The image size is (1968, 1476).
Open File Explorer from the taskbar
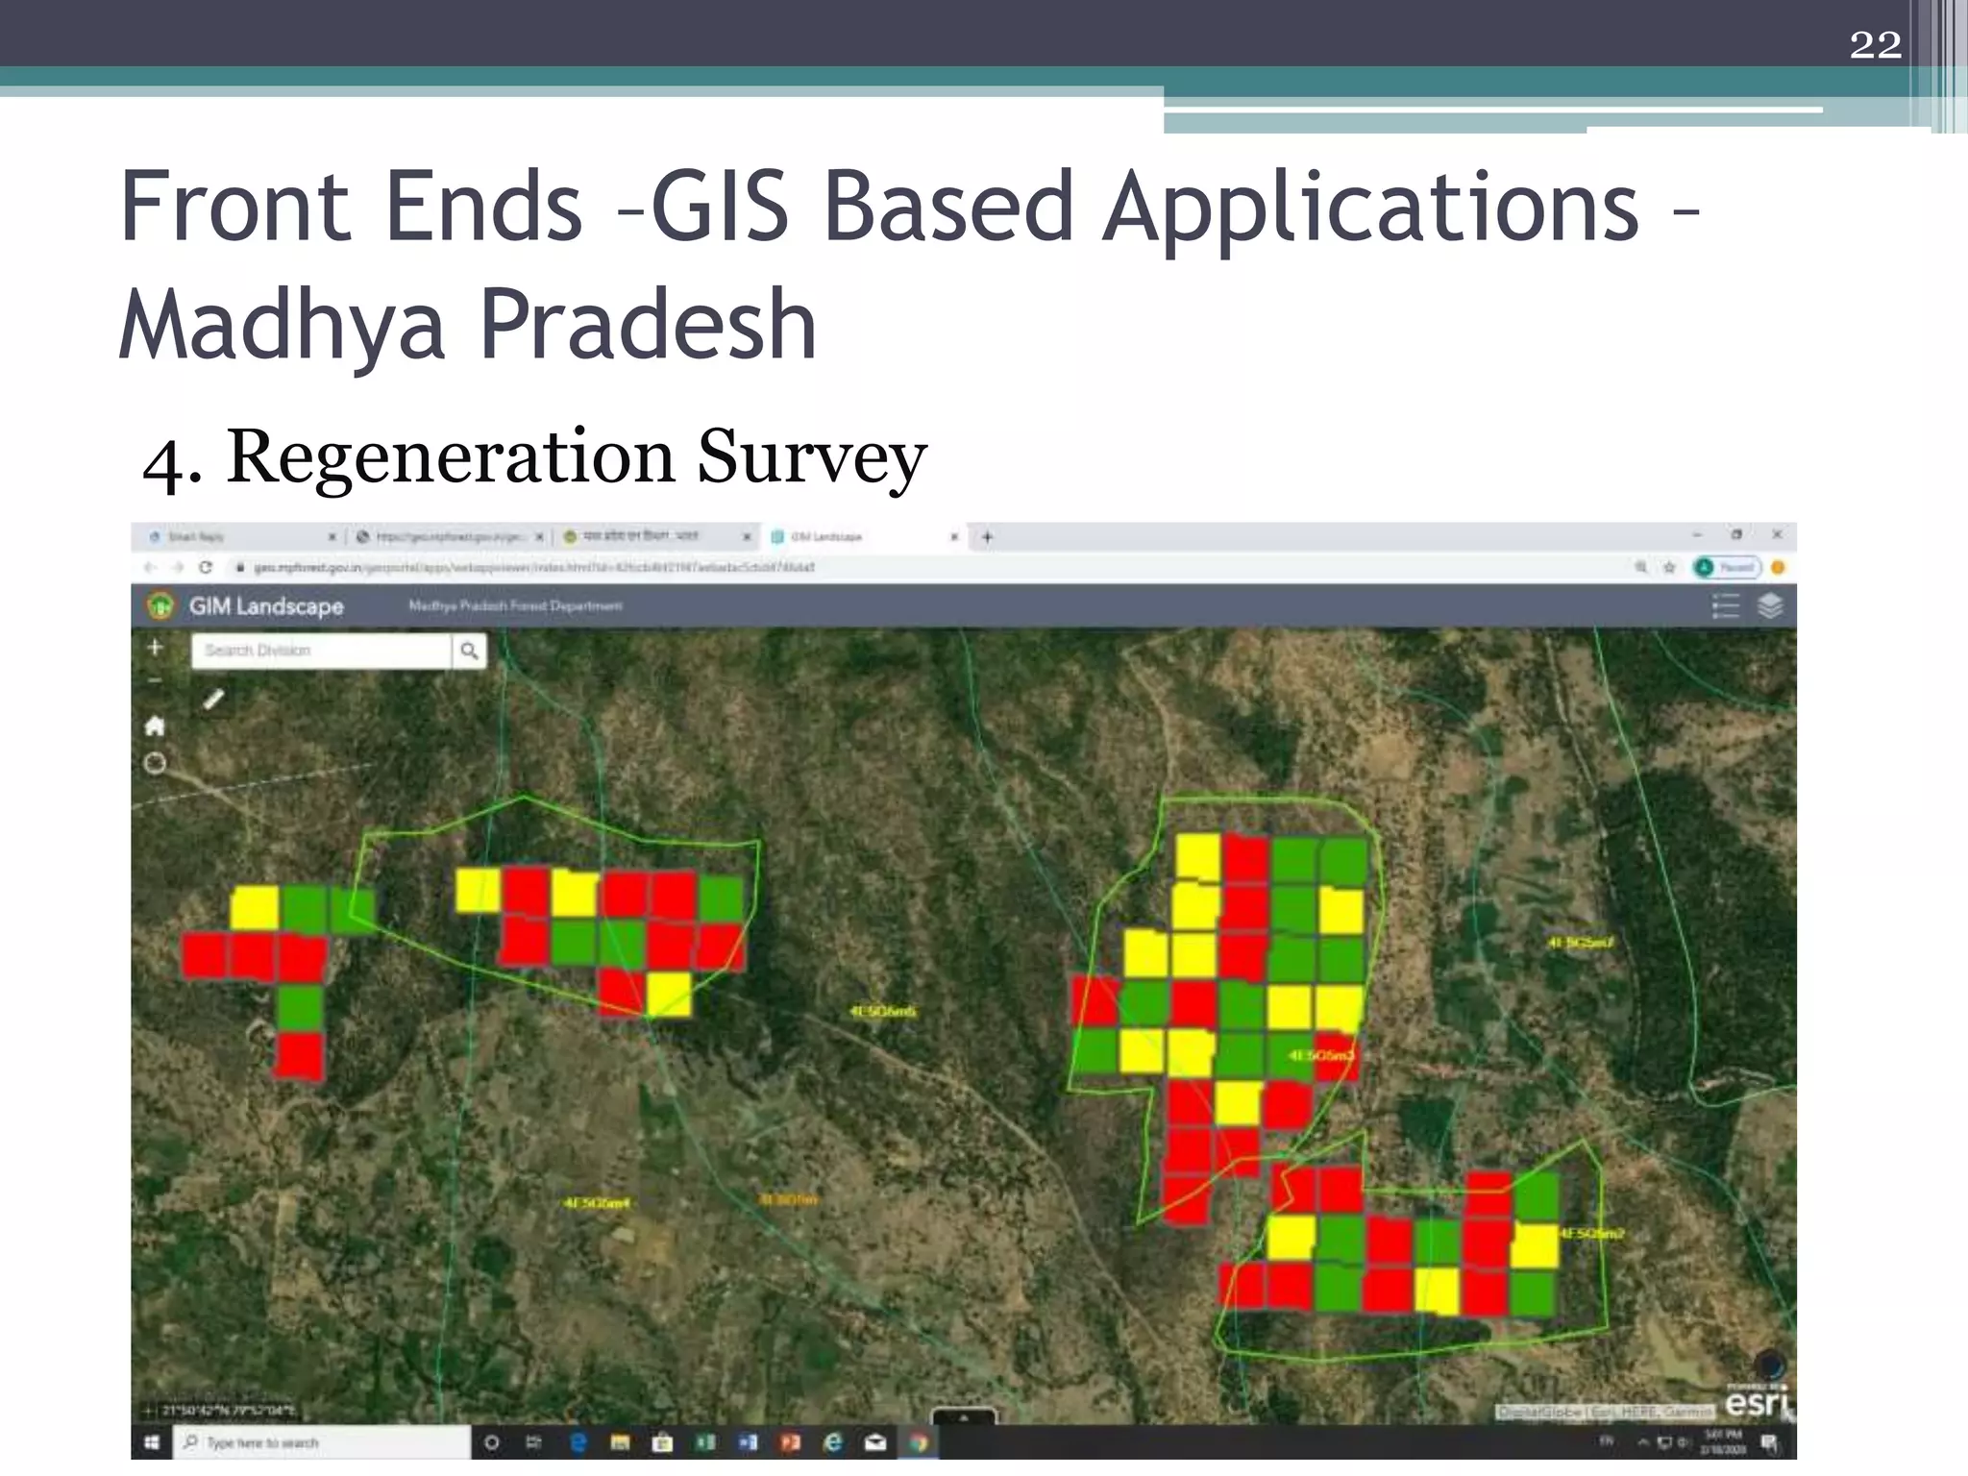[620, 1442]
